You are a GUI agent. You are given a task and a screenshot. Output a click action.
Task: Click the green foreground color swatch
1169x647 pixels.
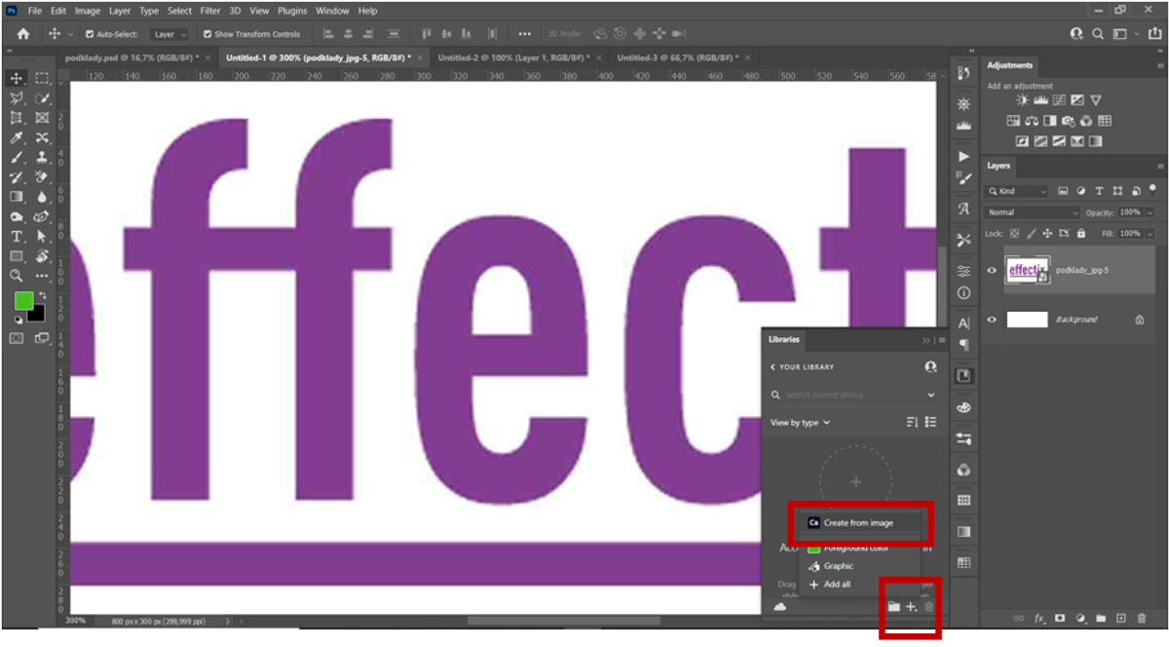[x=23, y=300]
